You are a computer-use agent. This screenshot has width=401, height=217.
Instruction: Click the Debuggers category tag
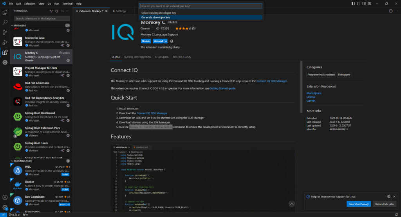[344, 75]
